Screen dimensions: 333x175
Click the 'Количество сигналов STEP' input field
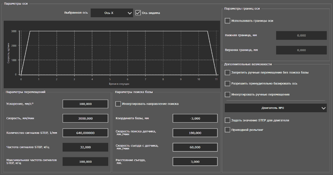click(85, 133)
